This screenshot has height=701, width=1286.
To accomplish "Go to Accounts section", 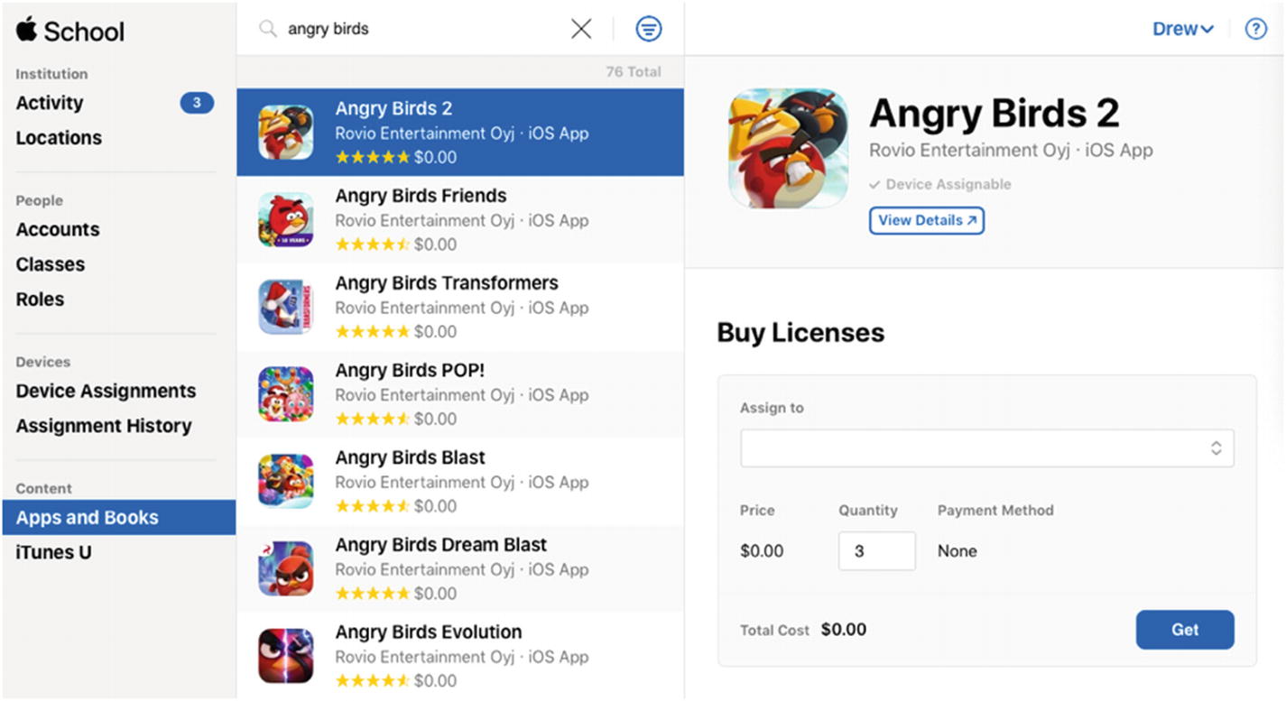I will (x=58, y=229).
